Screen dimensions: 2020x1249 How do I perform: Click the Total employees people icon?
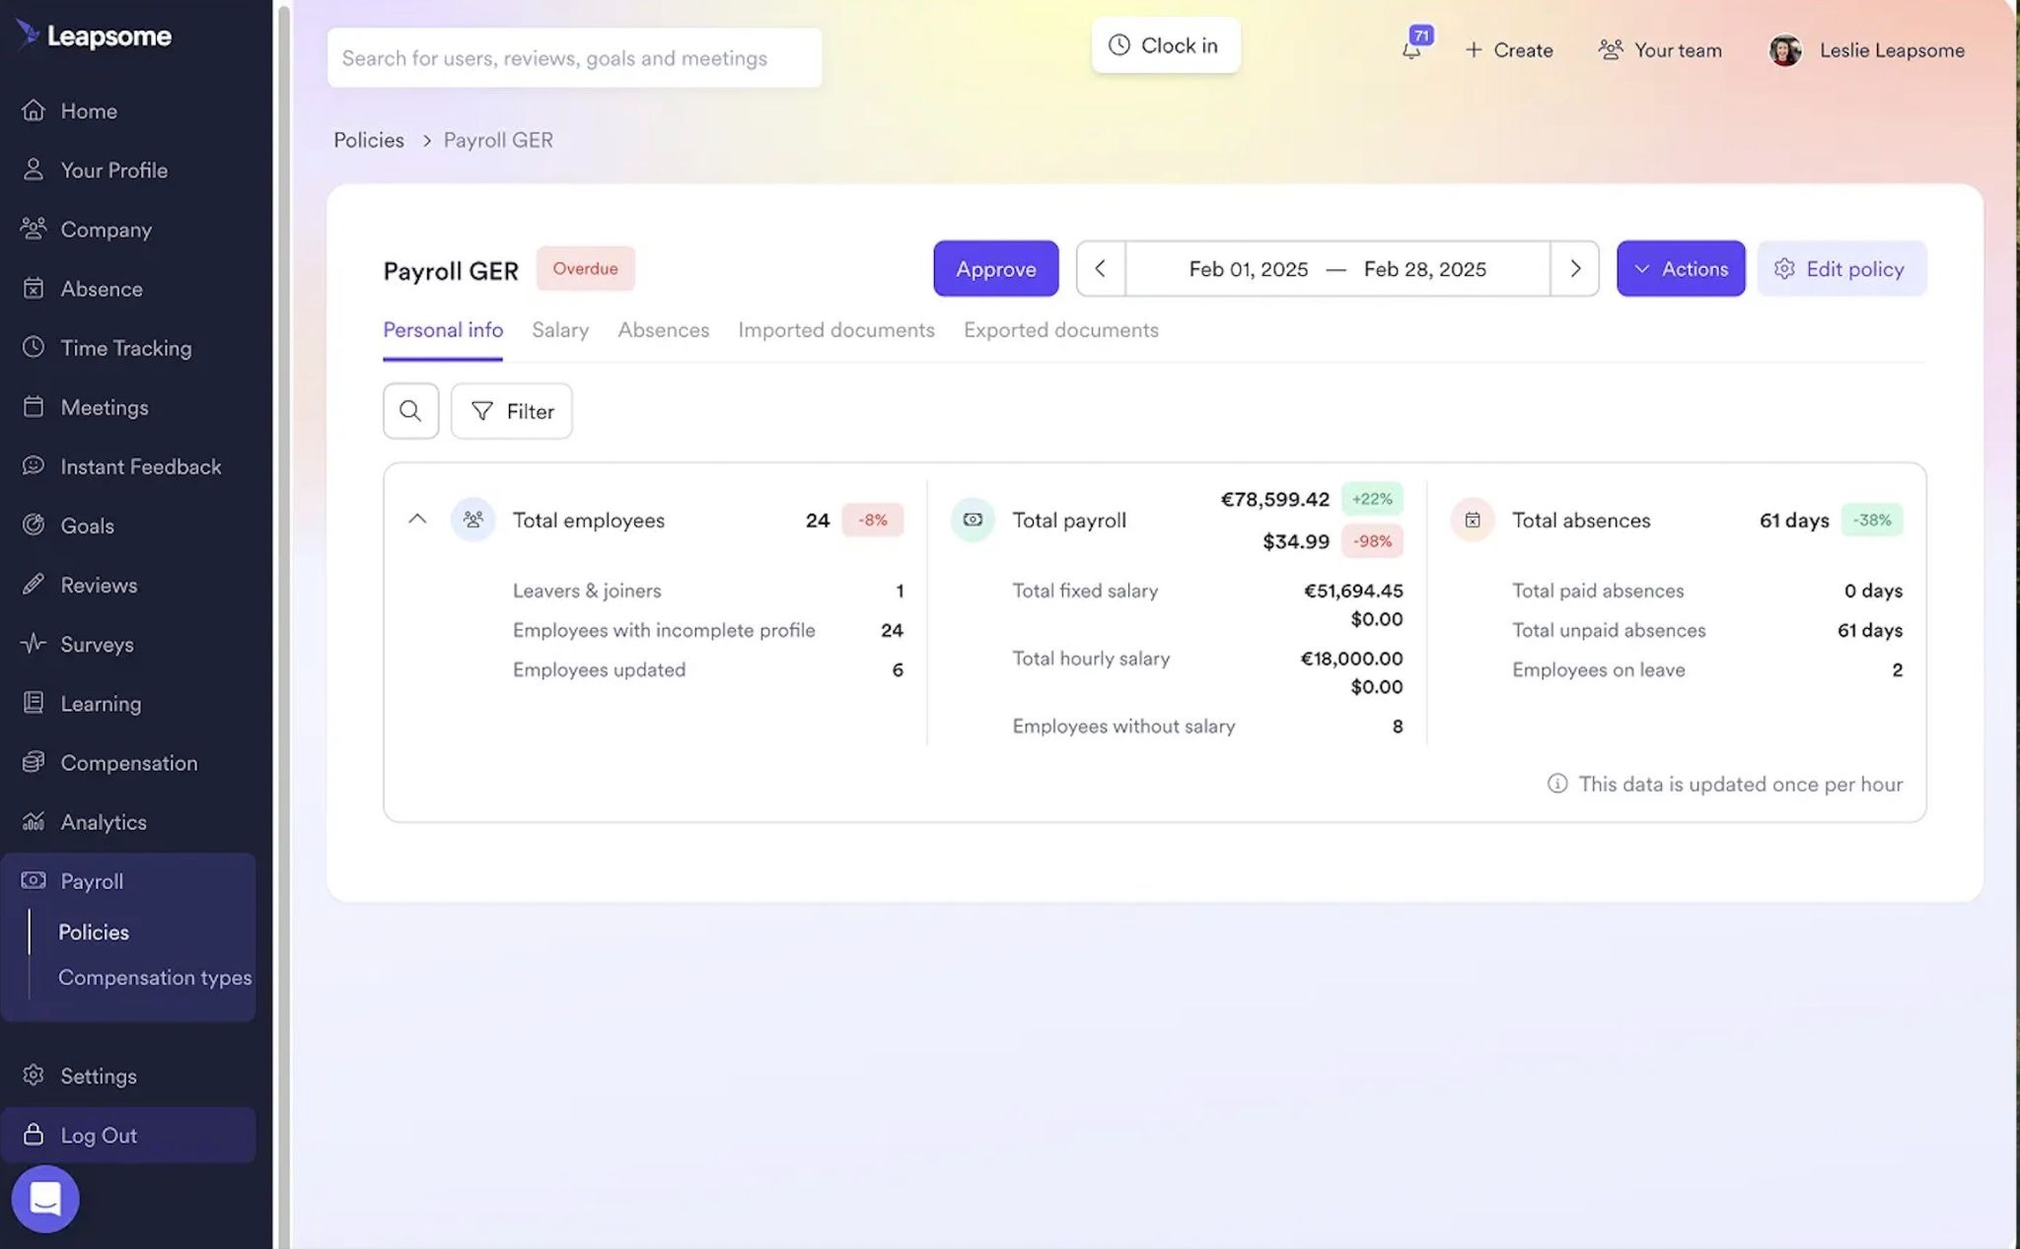pos(473,520)
